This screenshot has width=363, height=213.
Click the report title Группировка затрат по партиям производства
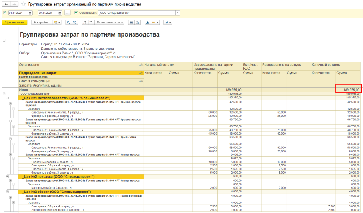90,35
